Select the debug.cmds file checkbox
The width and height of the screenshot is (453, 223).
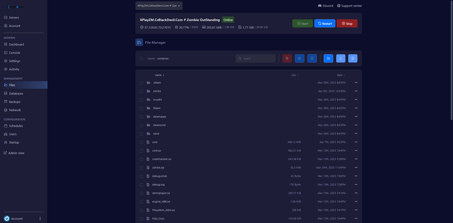click(141, 176)
